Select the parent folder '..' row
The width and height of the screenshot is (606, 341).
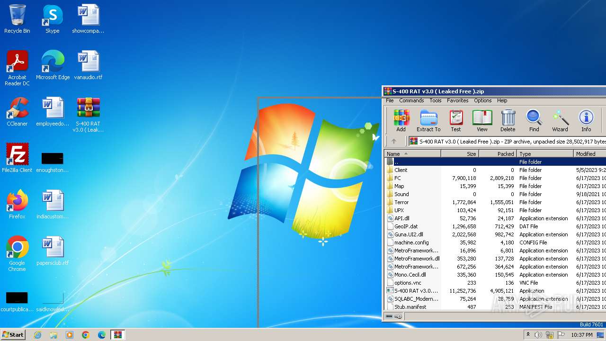495,162
